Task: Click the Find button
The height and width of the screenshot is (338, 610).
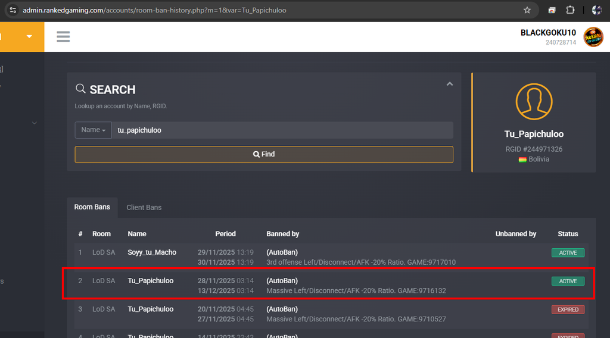Action: pos(264,154)
